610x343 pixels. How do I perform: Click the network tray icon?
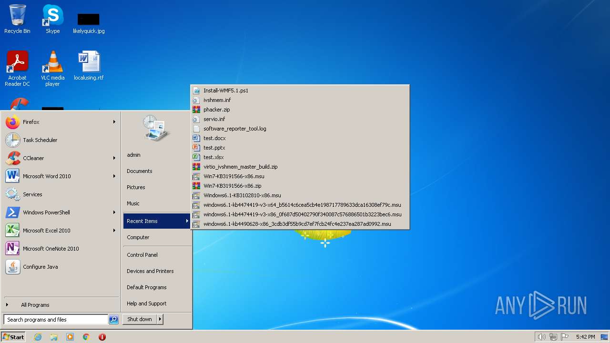coord(553,337)
